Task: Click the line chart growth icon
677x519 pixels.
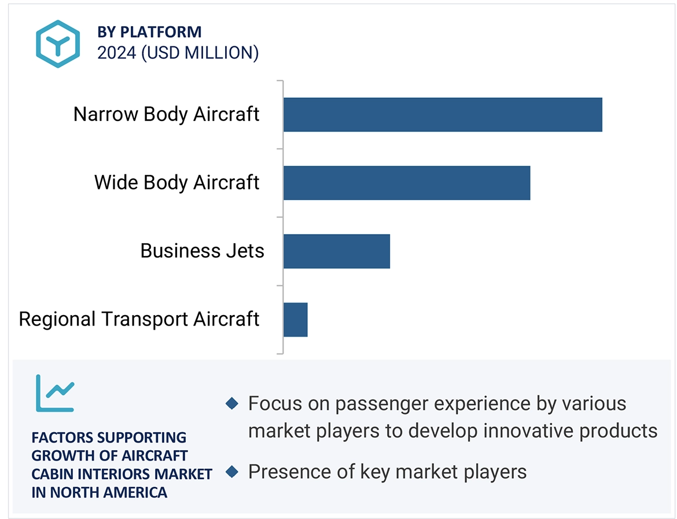Action: (x=55, y=393)
